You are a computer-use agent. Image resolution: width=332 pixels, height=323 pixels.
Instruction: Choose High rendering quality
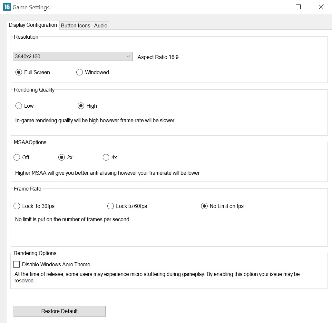click(x=81, y=106)
